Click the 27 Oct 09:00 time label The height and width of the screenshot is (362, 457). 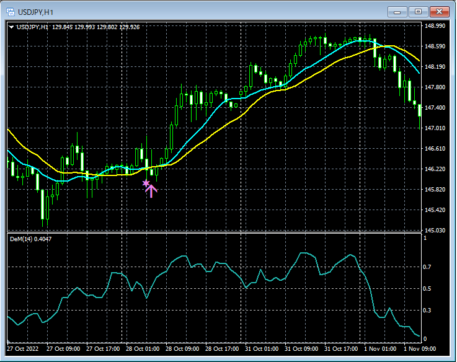click(x=63, y=349)
